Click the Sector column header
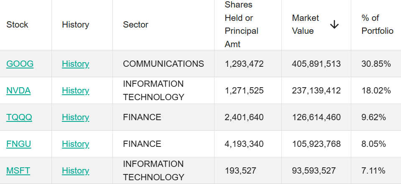 (x=135, y=25)
